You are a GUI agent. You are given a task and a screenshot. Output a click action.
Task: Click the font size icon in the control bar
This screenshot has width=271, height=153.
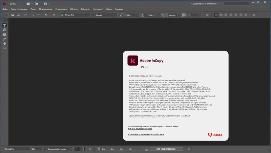click(122, 15)
